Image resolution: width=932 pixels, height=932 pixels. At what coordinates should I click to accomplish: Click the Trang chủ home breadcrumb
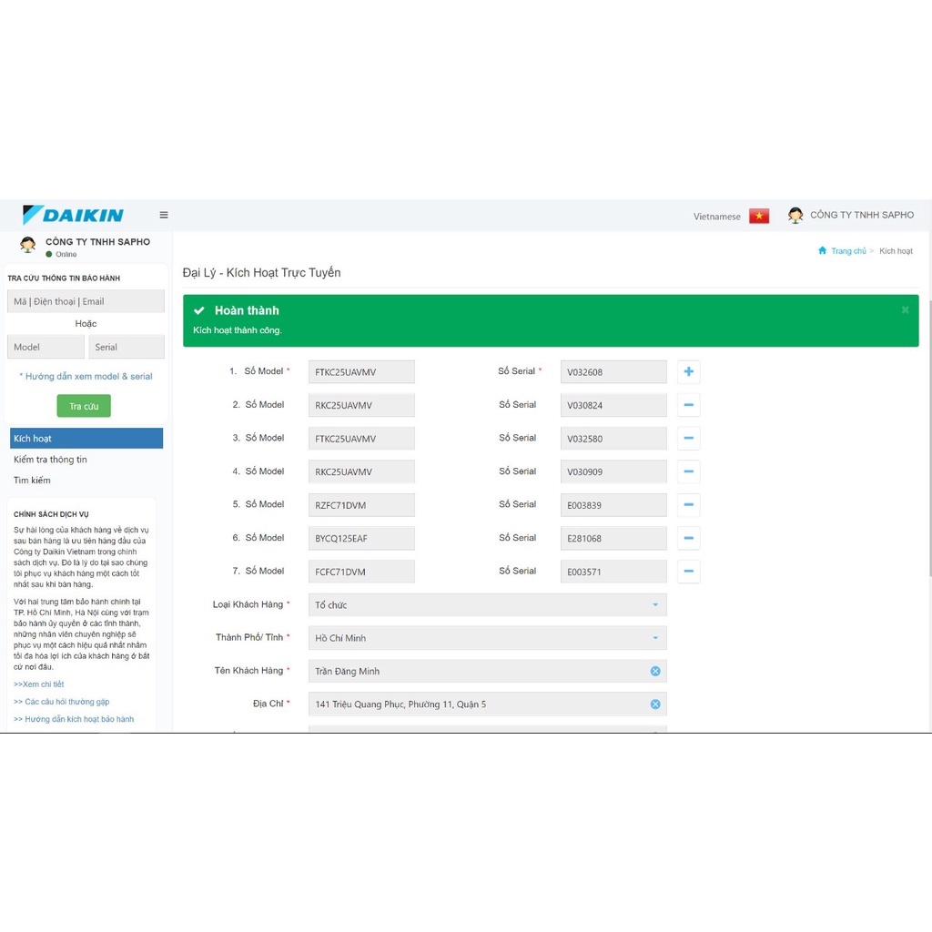click(x=847, y=251)
